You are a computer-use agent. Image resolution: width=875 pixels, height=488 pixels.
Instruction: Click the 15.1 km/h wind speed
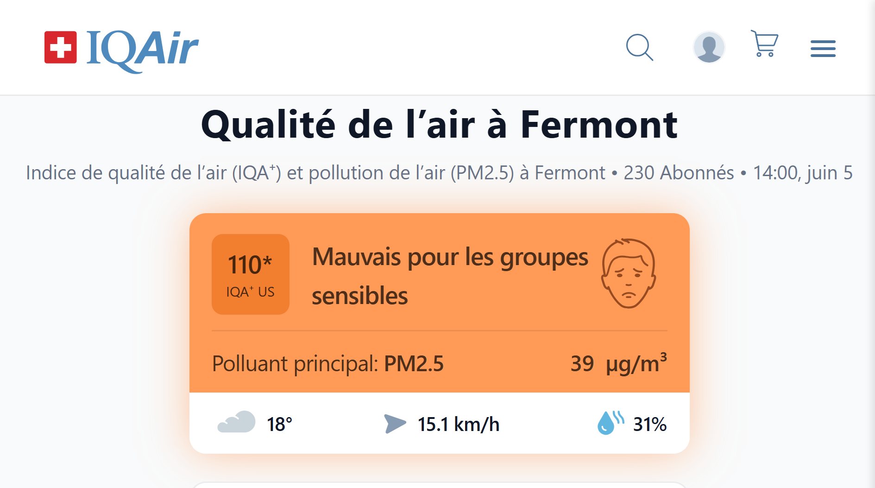click(x=459, y=424)
